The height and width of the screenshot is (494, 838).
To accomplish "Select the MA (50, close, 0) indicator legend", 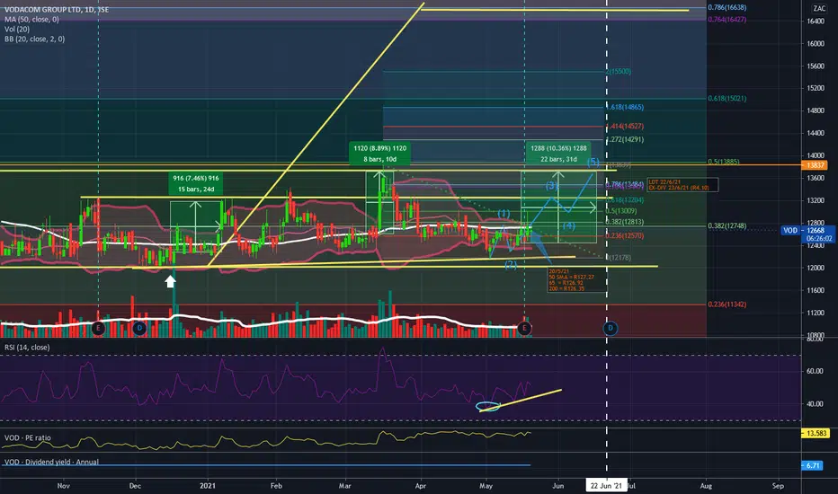I will click(x=31, y=19).
